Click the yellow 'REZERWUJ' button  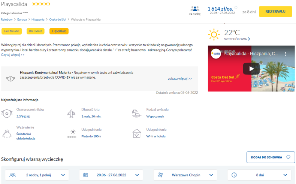(x=275, y=12)
